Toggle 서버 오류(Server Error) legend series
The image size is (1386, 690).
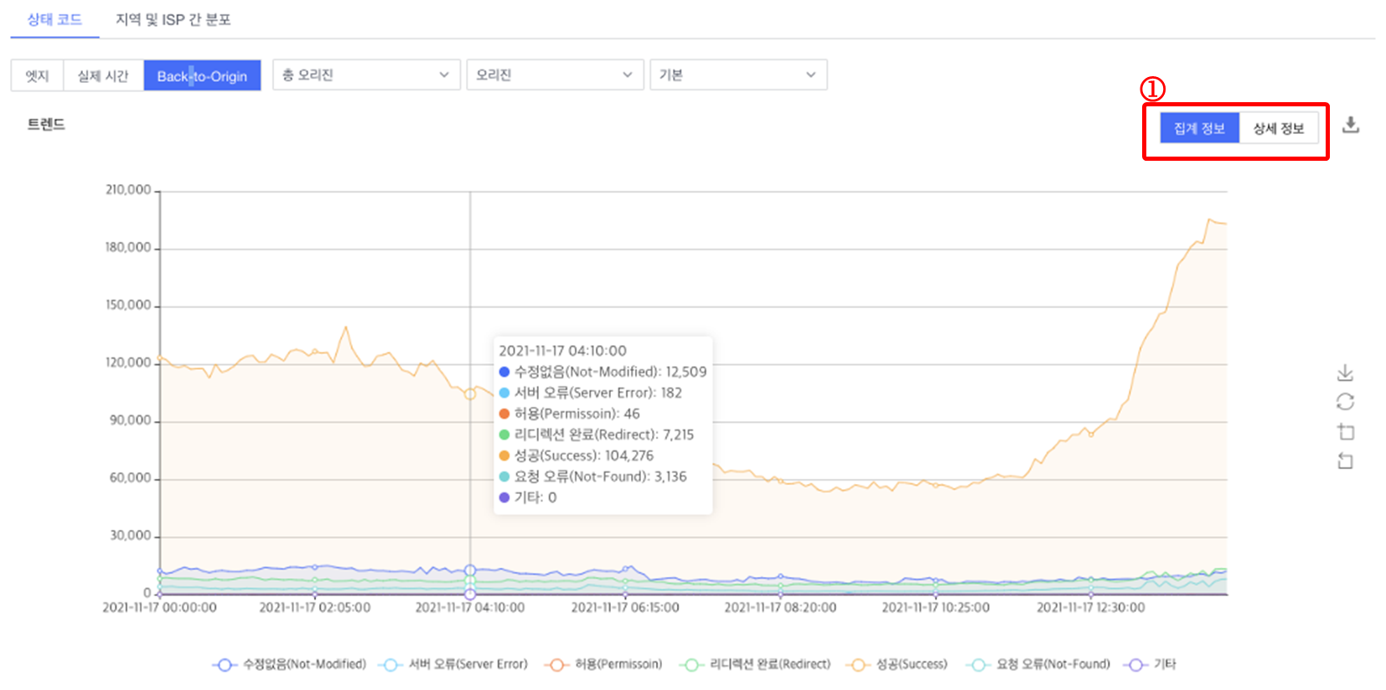click(x=453, y=664)
